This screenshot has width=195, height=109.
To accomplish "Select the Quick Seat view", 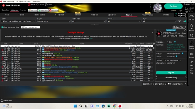I will pos(6,10).
